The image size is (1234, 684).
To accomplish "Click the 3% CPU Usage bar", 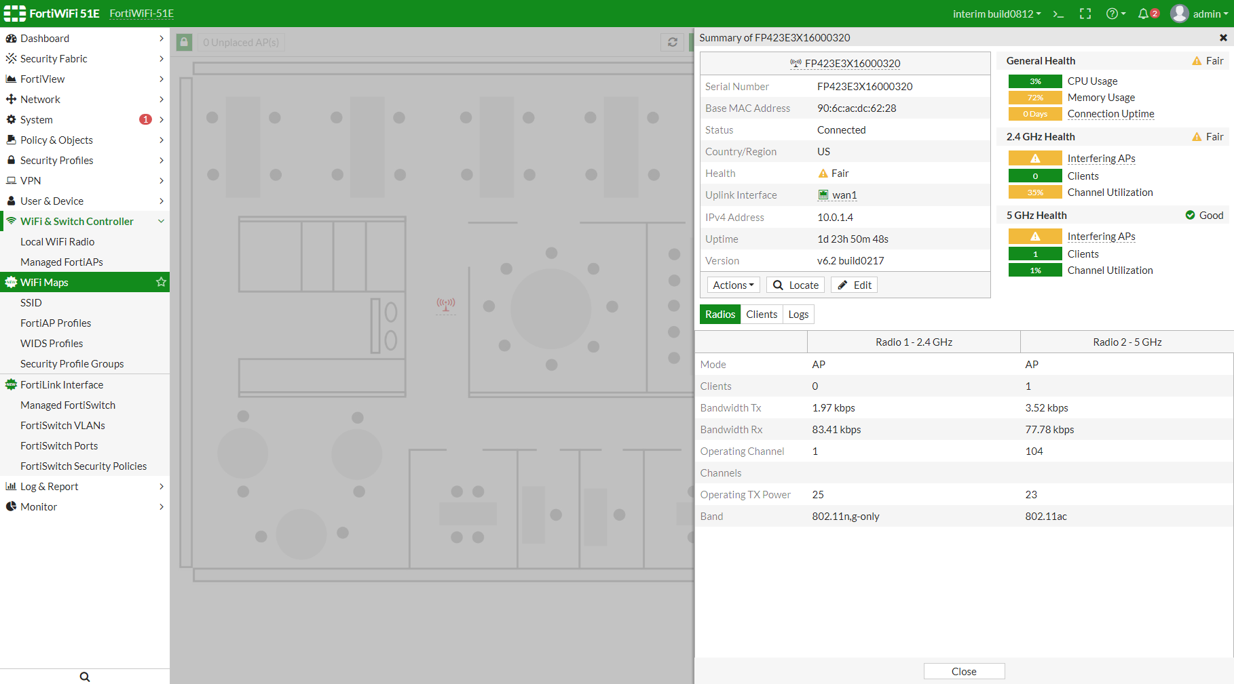I will coord(1035,81).
